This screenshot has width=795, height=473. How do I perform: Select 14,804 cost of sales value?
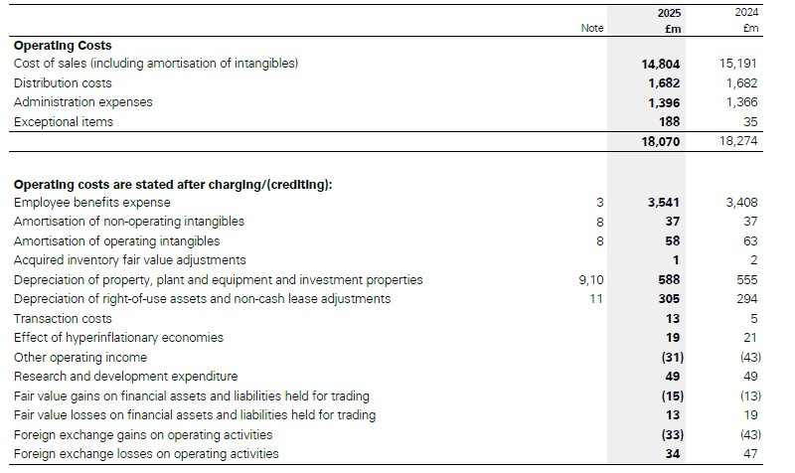[x=661, y=65]
